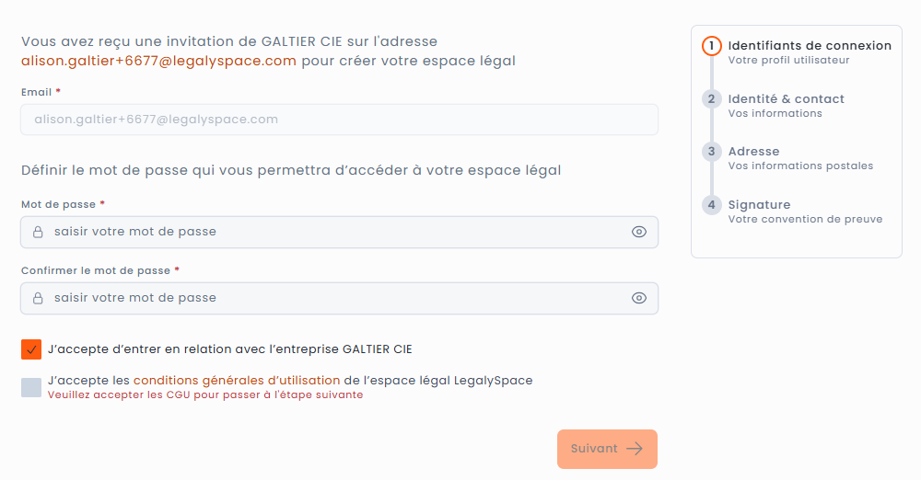The image size is (921, 480).
Task: Open the conditions générales d'utilisation link
Action: click(237, 380)
